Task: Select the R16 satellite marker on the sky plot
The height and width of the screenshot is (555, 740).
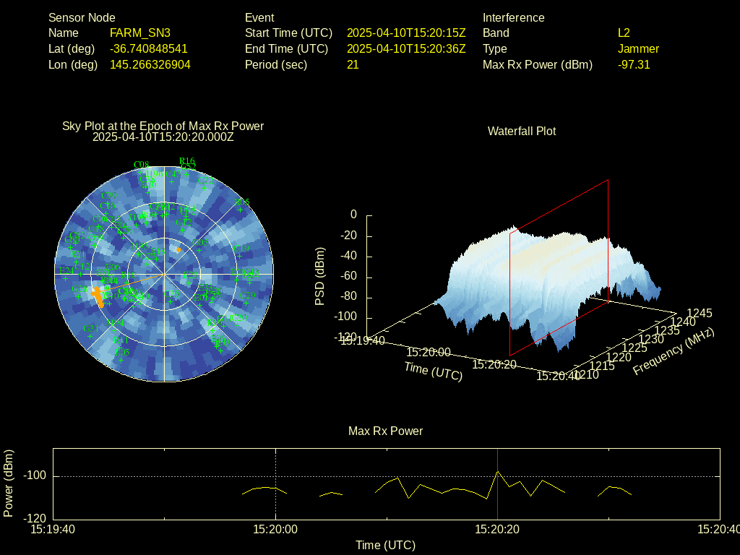Action: (186, 161)
